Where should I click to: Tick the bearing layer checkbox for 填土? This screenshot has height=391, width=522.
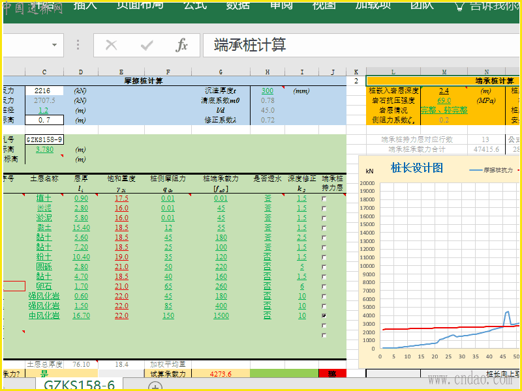[x=324, y=198]
